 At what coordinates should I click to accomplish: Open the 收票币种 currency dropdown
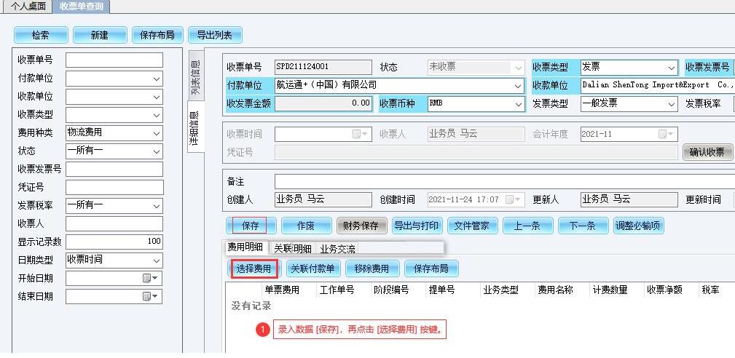tap(519, 103)
